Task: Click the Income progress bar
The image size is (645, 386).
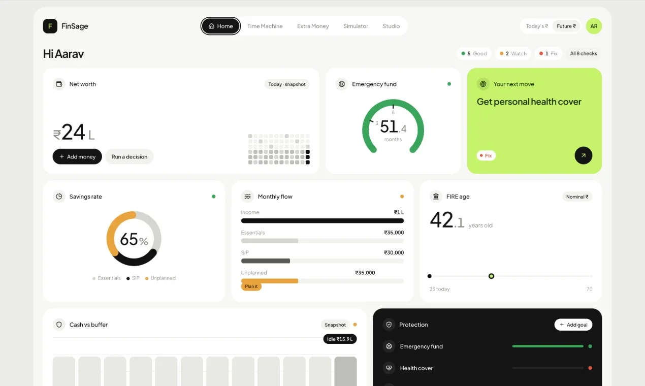Action: coord(322,221)
